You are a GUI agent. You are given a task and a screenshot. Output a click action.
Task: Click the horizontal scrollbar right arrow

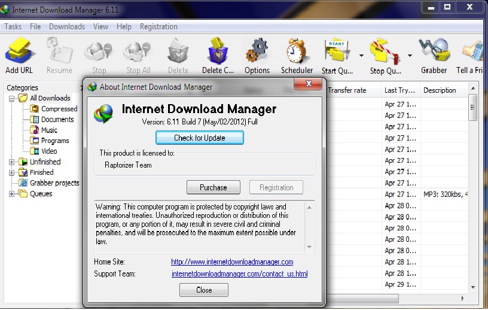coord(462,298)
